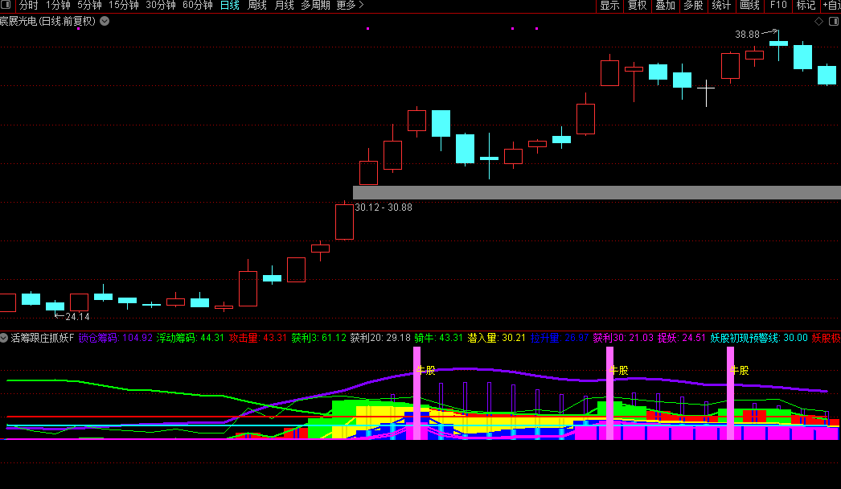The width and height of the screenshot is (841, 489).
Task: Select the 日线 daily period
Action: coord(230,6)
